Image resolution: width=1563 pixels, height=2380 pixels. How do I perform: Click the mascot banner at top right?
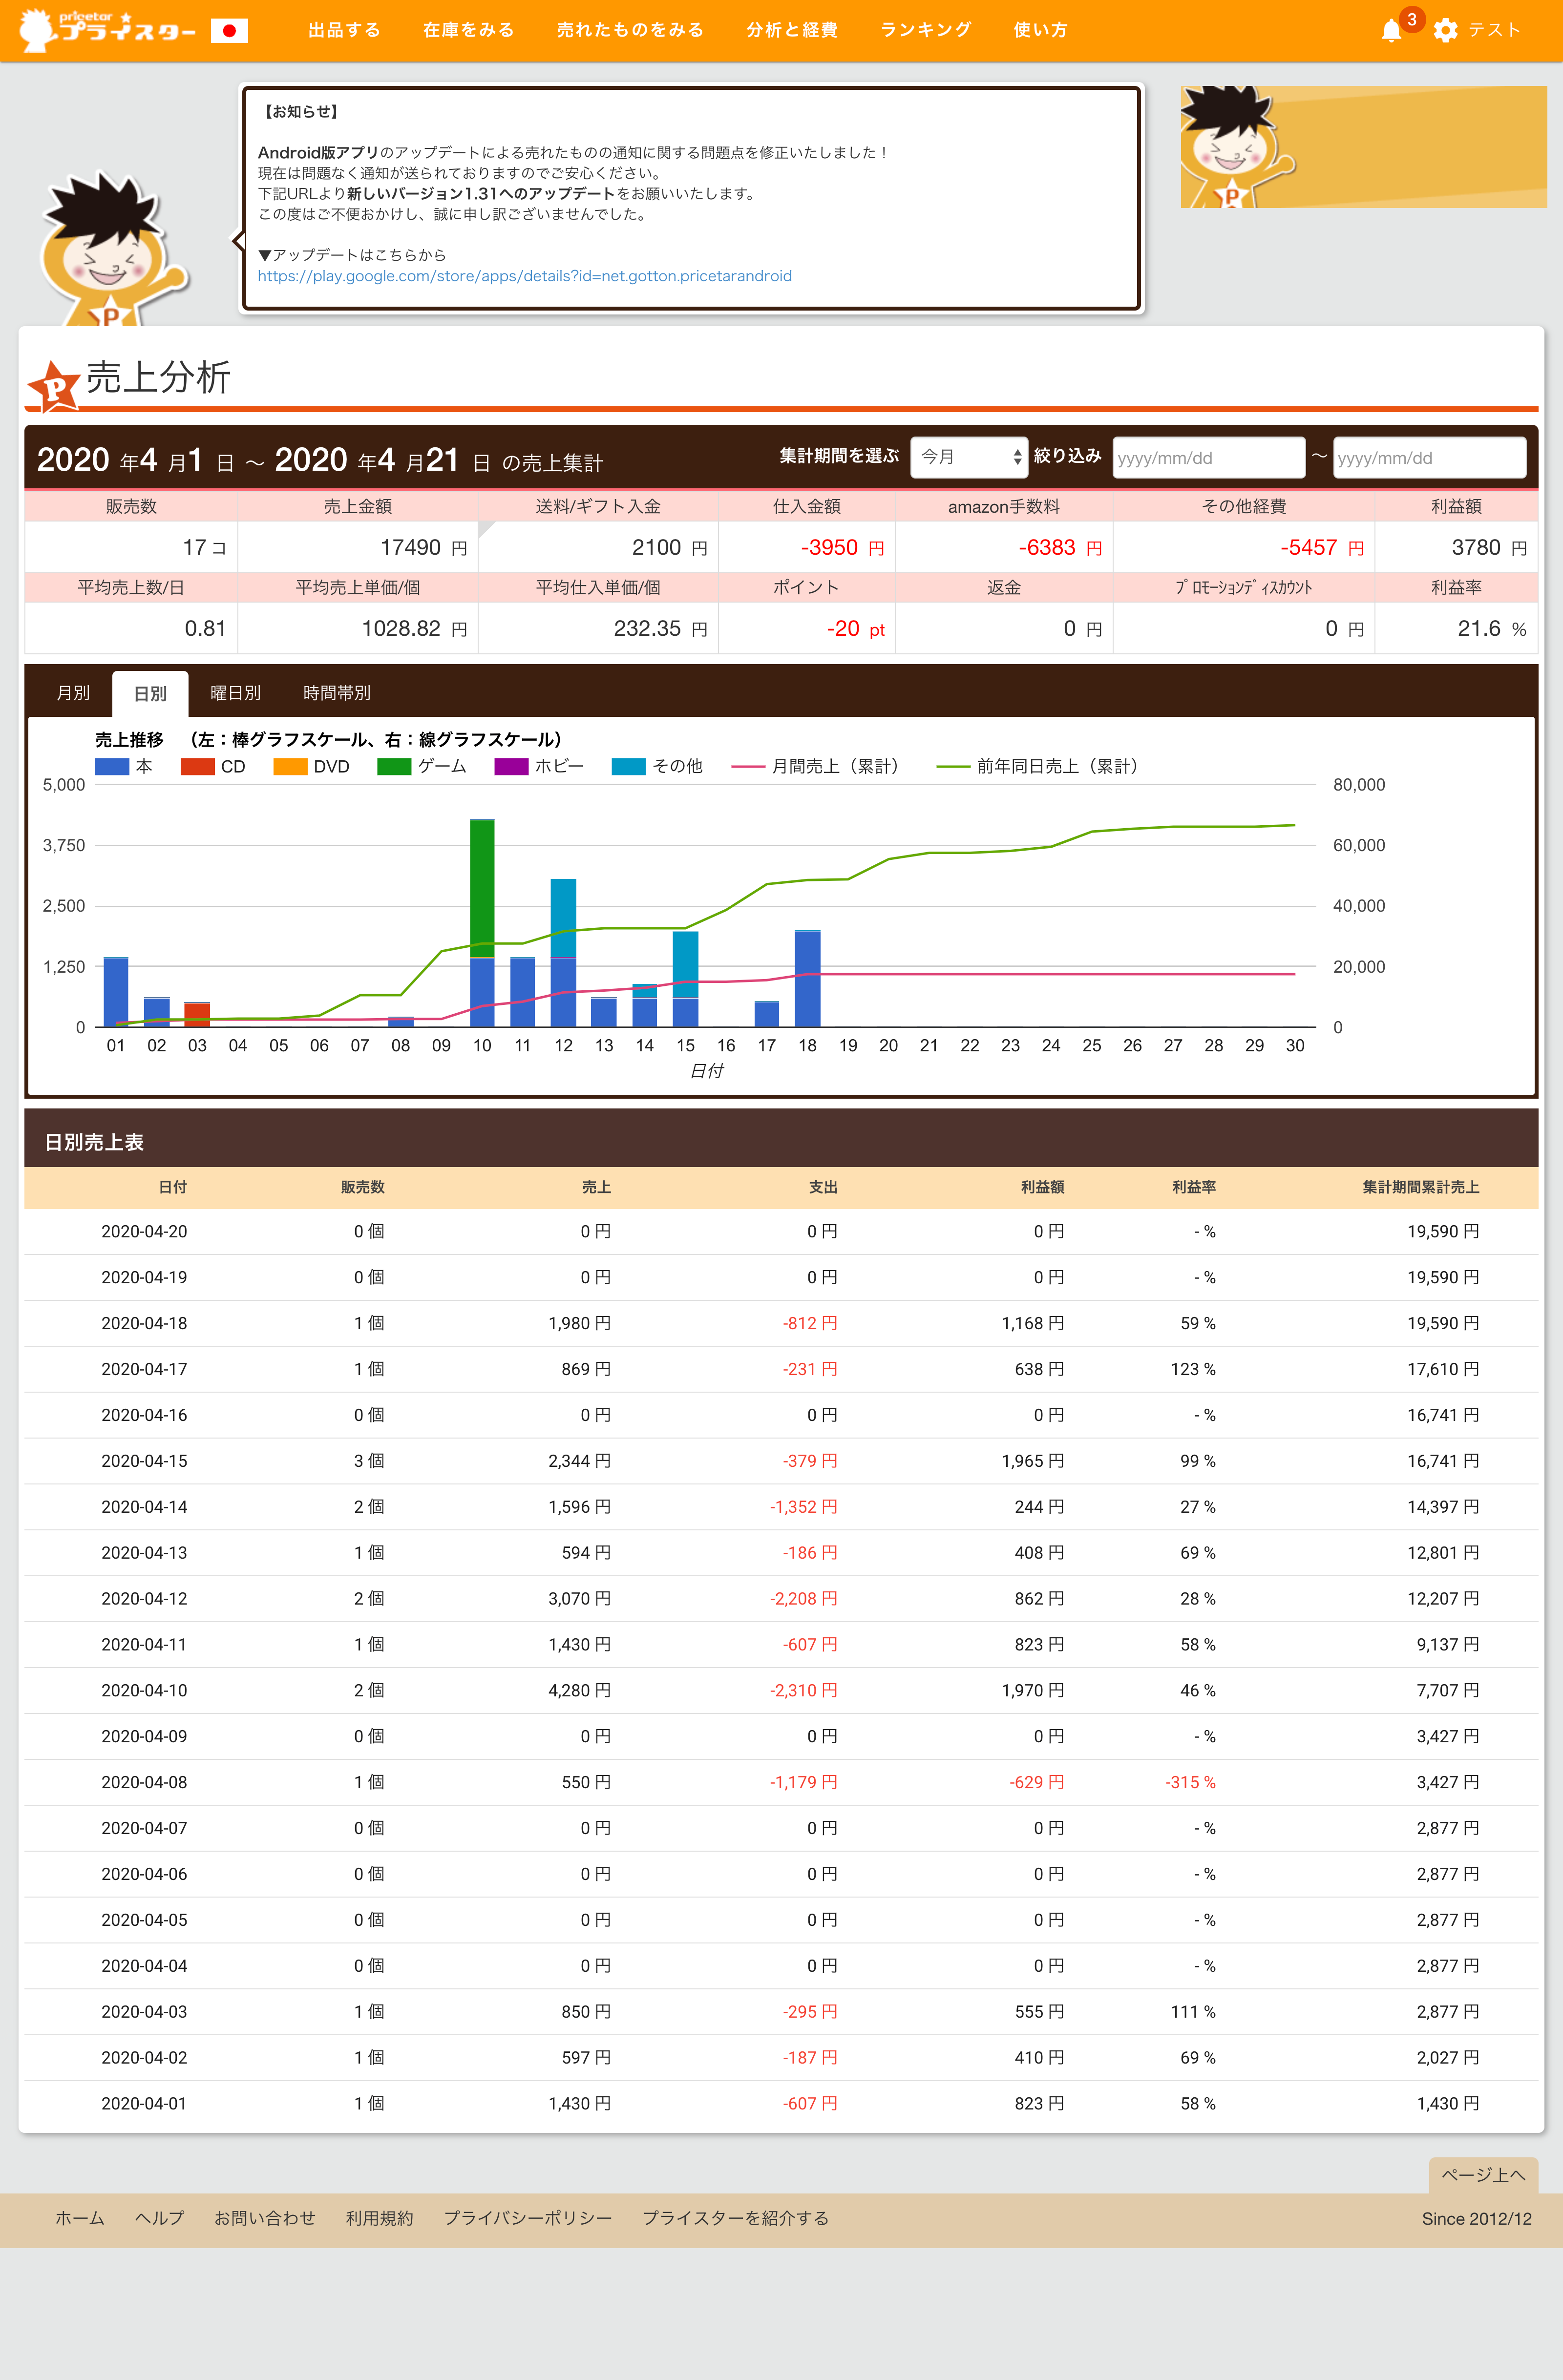coord(1363,146)
